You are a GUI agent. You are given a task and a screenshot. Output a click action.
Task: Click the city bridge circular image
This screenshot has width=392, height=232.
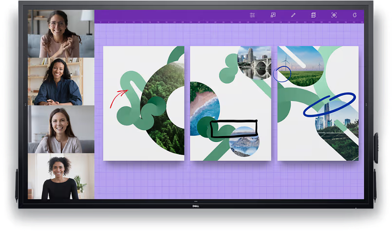point(254,62)
